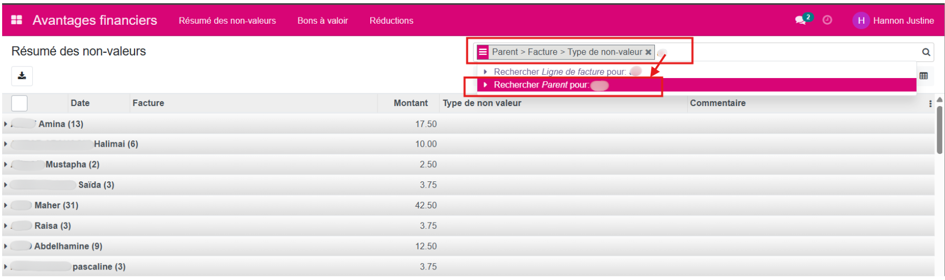Toggle the select-all checkbox in header
The image size is (945, 280).
tap(19, 103)
